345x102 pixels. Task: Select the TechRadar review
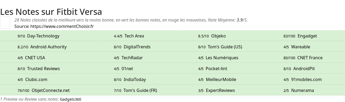132,58
